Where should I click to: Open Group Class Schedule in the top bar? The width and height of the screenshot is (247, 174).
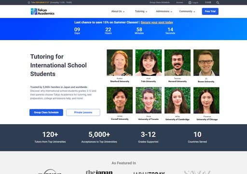(x=160, y=2)
